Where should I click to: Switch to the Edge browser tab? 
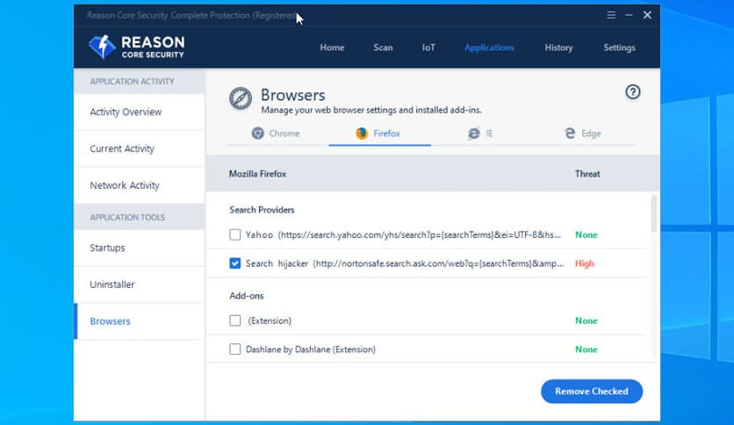coord(584,133)
